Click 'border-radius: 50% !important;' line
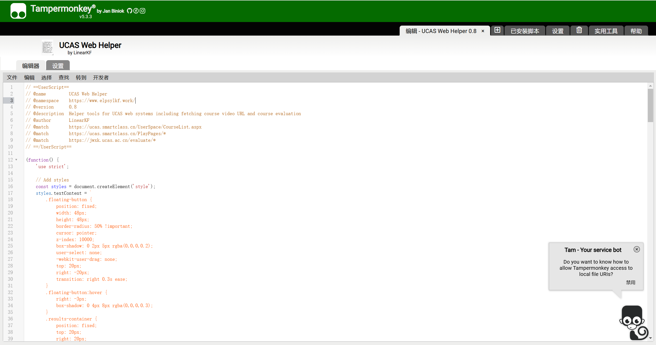Viewport: 656px width, 345px height. pos(94,226)
